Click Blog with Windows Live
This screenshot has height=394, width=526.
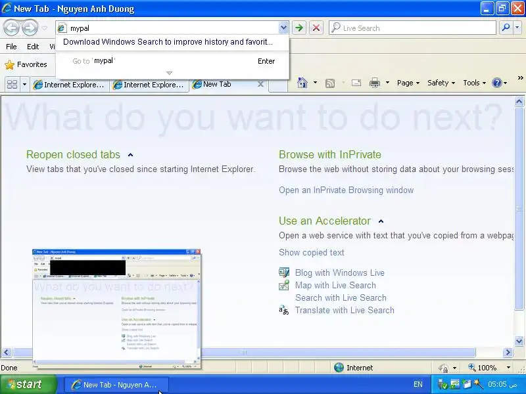pos(339,273)
